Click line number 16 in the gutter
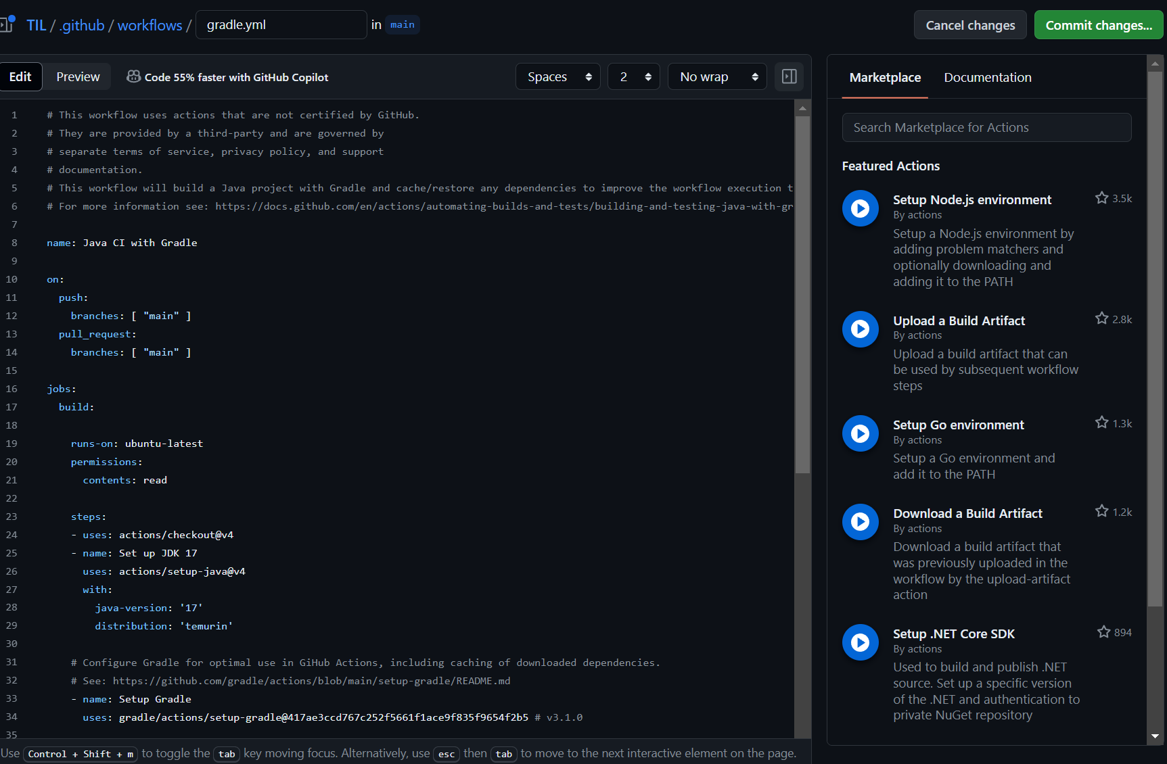Image resolution: width=1167 pixels, height=764 pixels. coord(12,389)
